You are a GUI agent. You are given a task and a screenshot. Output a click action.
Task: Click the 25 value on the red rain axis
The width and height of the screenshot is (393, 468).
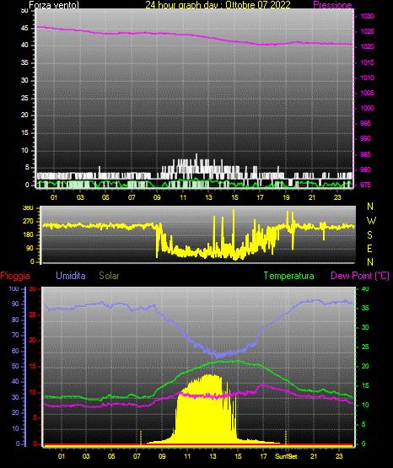tap(33, 315)
